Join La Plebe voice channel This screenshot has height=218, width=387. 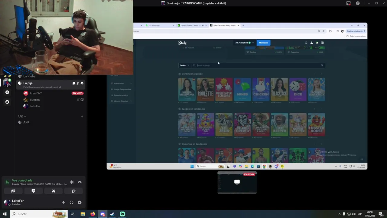coord(29,76)
